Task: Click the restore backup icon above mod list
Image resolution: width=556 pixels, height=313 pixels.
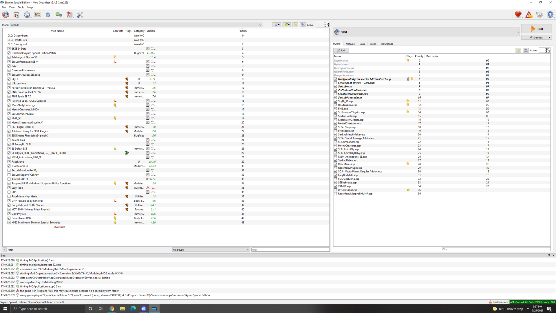Action: click(x=295, y=25)
